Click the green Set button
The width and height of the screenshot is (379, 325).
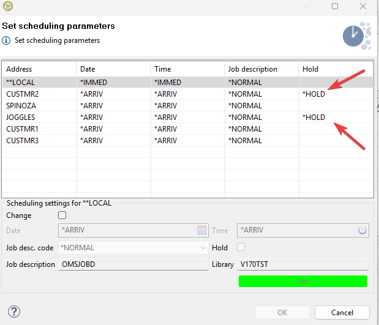(302, 281)
